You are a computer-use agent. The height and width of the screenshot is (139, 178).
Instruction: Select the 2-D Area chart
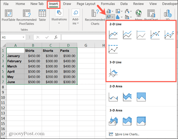click(113, 97)
